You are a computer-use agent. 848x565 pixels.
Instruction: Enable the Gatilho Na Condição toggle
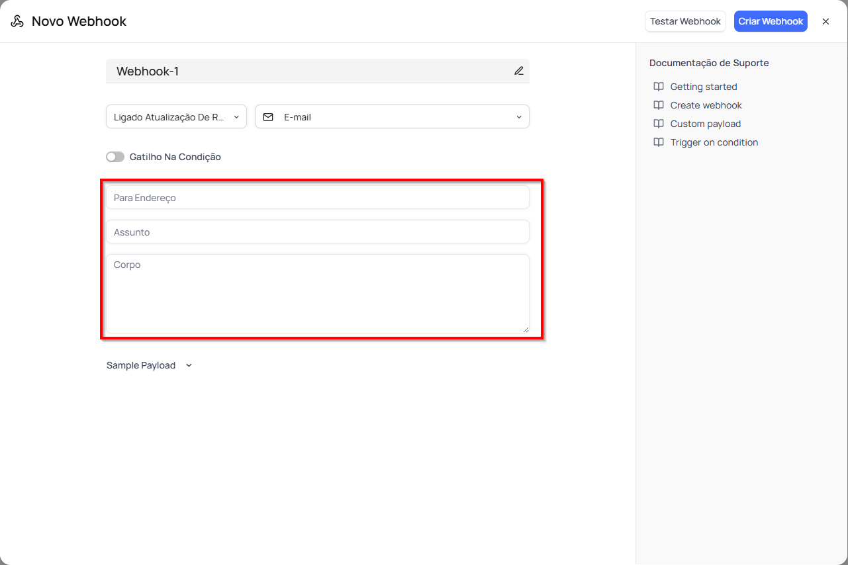point(115,157)
